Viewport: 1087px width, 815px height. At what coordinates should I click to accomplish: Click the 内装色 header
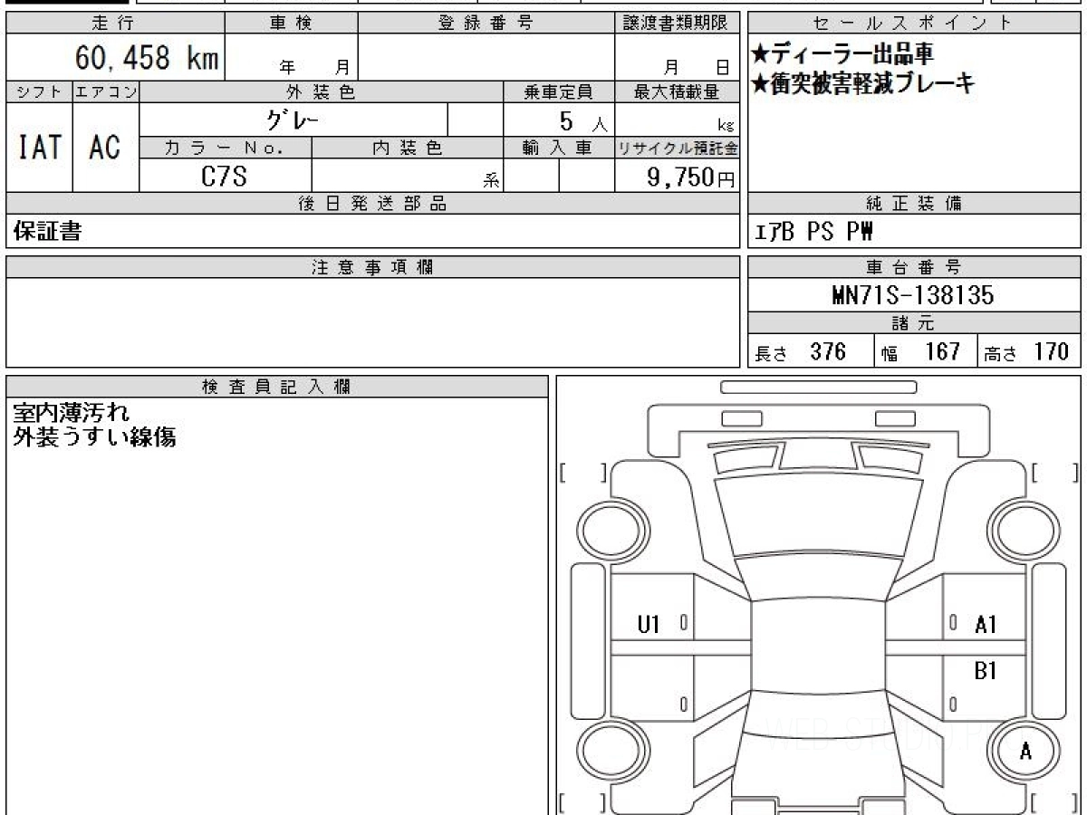coord(408,148)
